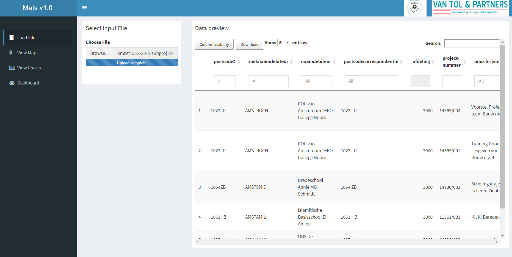
Task: Select cell KIJK! Bereden
Action: click(486, 217)
